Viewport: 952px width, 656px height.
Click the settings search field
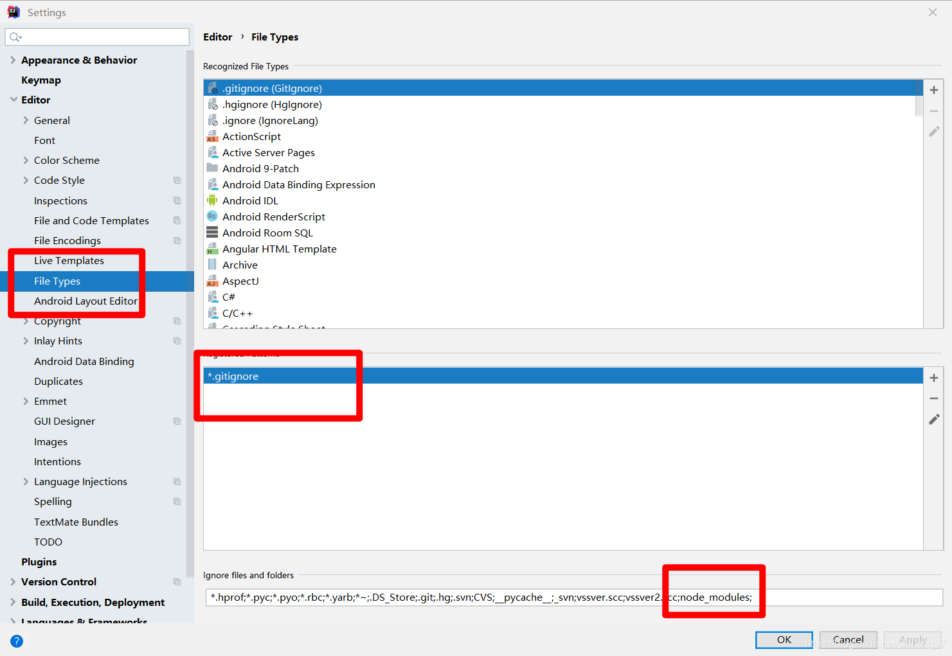pyautogui.click(x=97, y=37)
